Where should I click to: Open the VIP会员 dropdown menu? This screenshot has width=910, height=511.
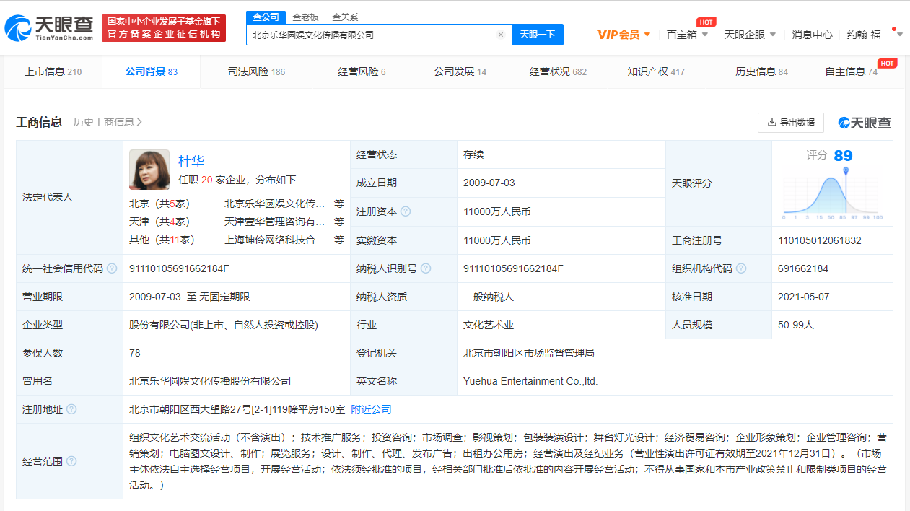[x=624, y=35]
